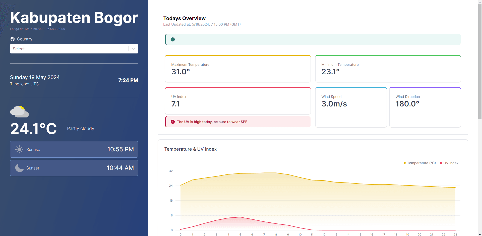Click the globe icon beside Country
This screenshot has width=482, height=236.
click(x=13, y=39)
